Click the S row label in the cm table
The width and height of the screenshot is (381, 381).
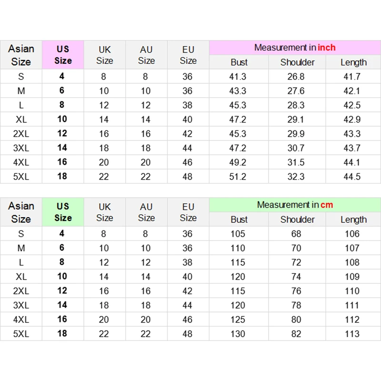[21, 234]
